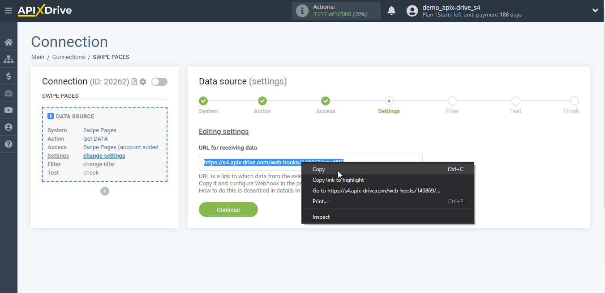Viewport: 605px width, 293px height.
Task: Click the green Continue button
Action: coord(228,209)
